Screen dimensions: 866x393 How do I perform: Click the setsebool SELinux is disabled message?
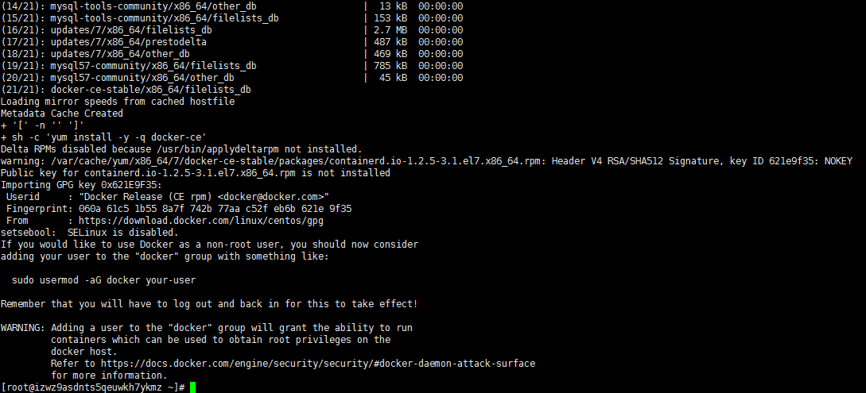89,233
